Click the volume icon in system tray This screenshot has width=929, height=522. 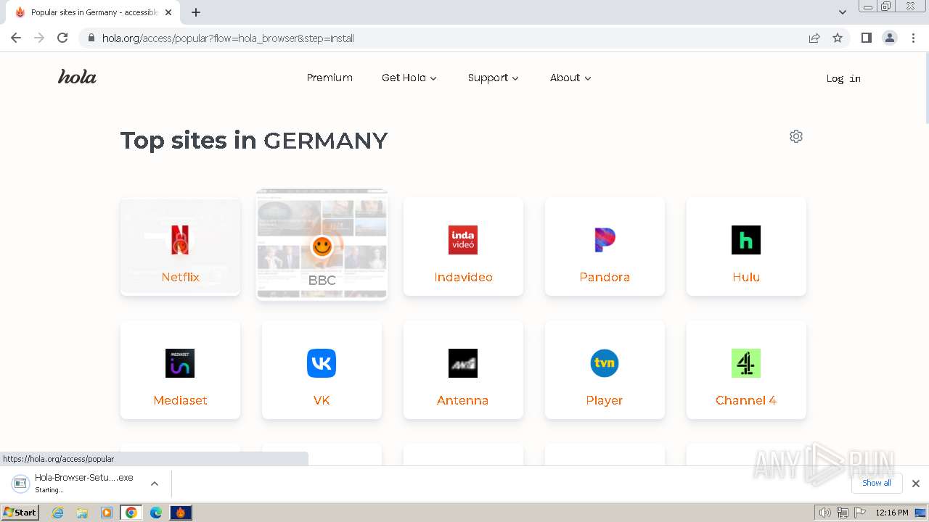tap(825, 513)
